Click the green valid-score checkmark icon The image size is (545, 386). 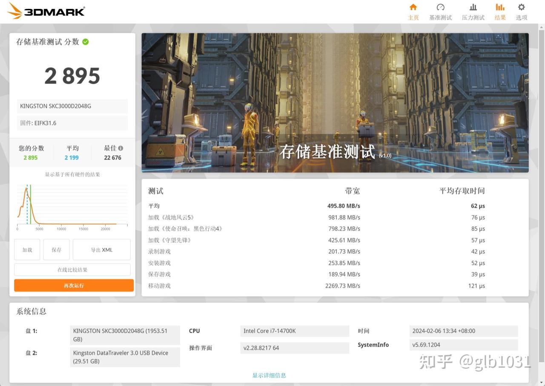86,42
